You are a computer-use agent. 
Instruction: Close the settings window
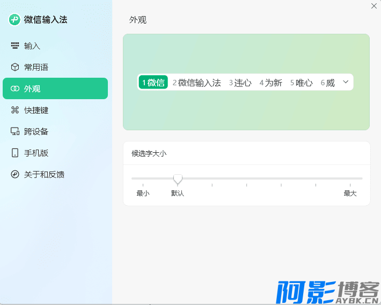point(373,6)
